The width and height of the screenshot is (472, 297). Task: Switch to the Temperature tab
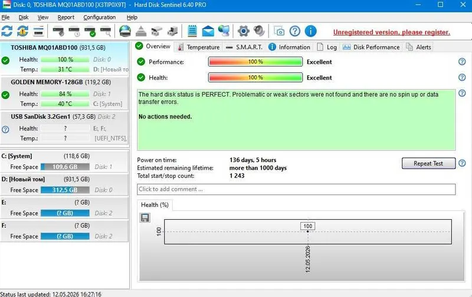coord(199,47)
